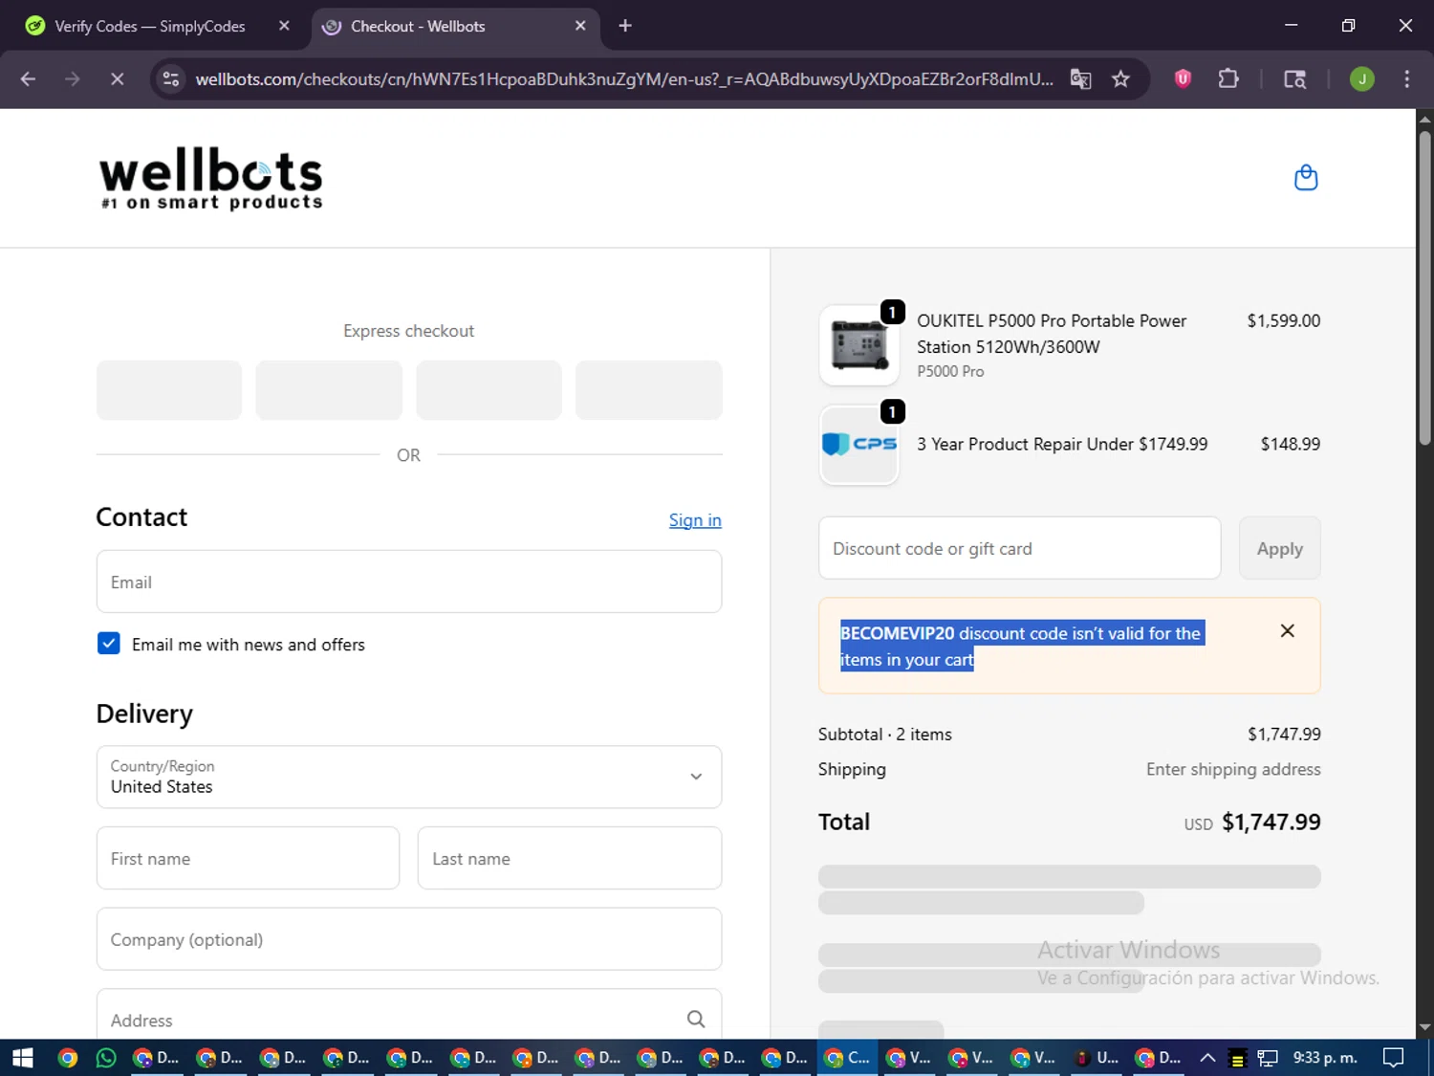1434x1076 pixels.
Task: Click the browser URL address bar
Action: point(623,79)
